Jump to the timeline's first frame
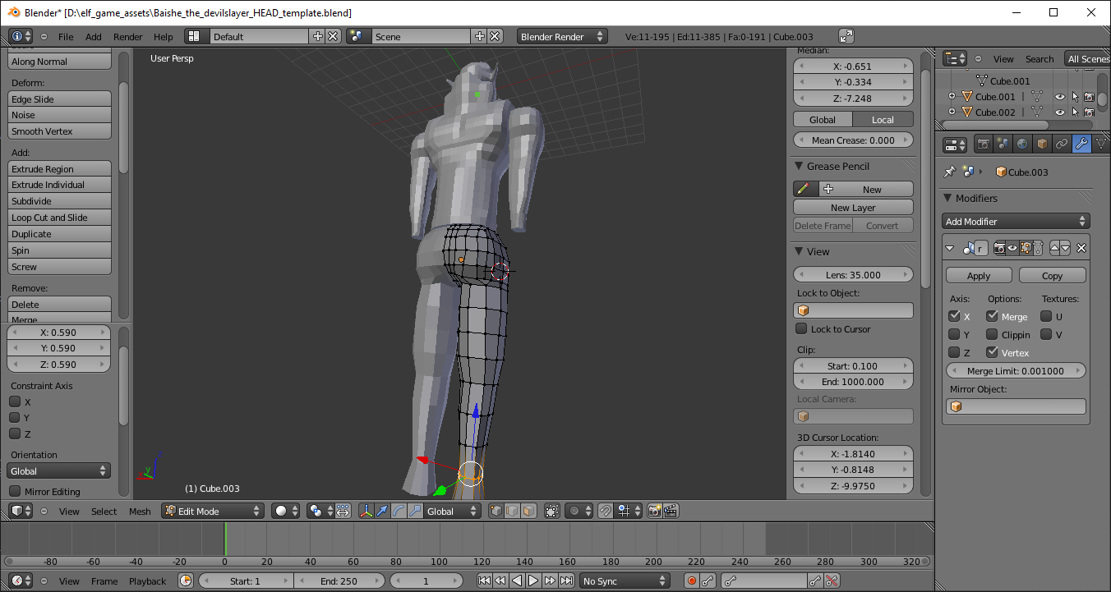 pos(483,581)
